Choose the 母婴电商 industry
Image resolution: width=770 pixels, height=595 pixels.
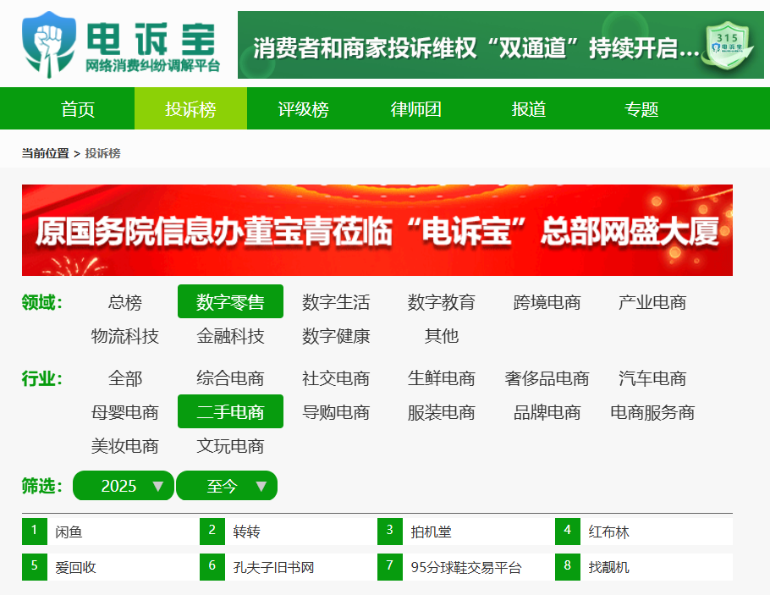(x=124, y=411)
